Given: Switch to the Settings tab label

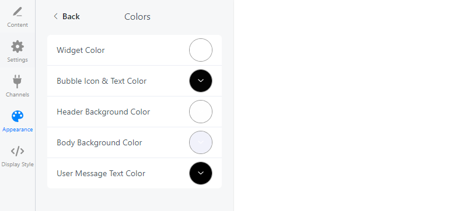Looking at the screenshot, I should pos(18,60).
